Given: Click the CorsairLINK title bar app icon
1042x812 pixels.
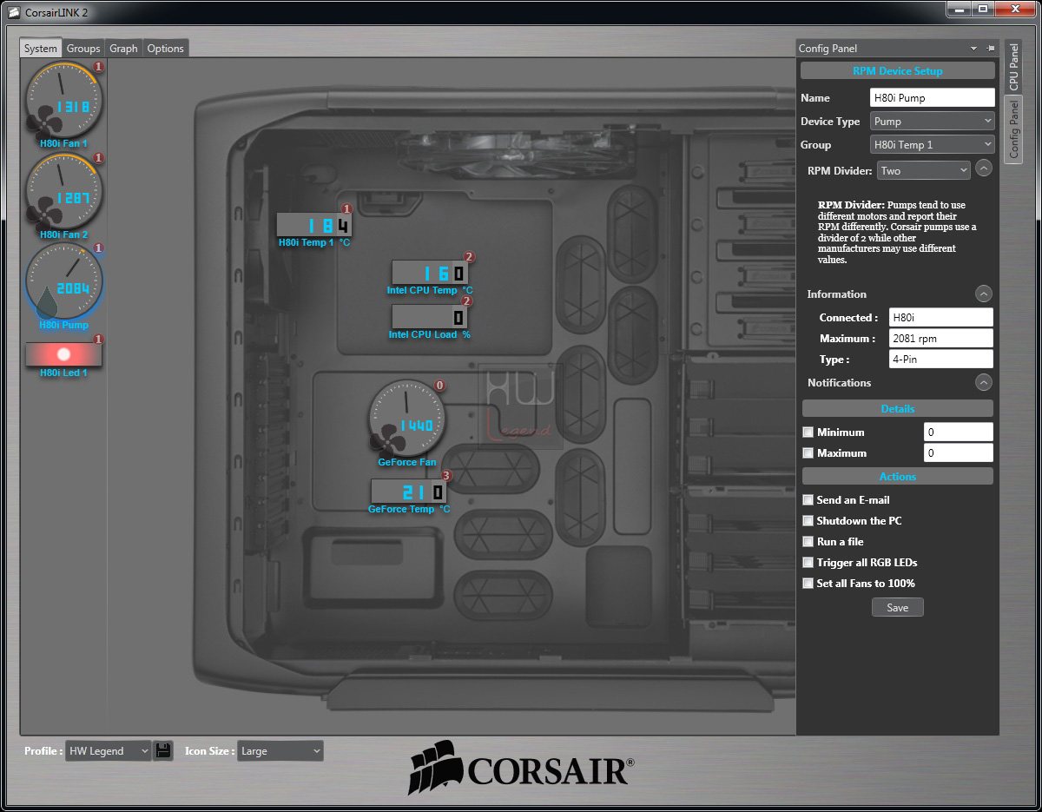Looking at the screenshot, I should pos(13,12).
